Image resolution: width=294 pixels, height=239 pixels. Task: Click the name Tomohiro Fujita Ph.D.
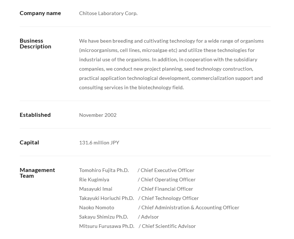point(104,170)
